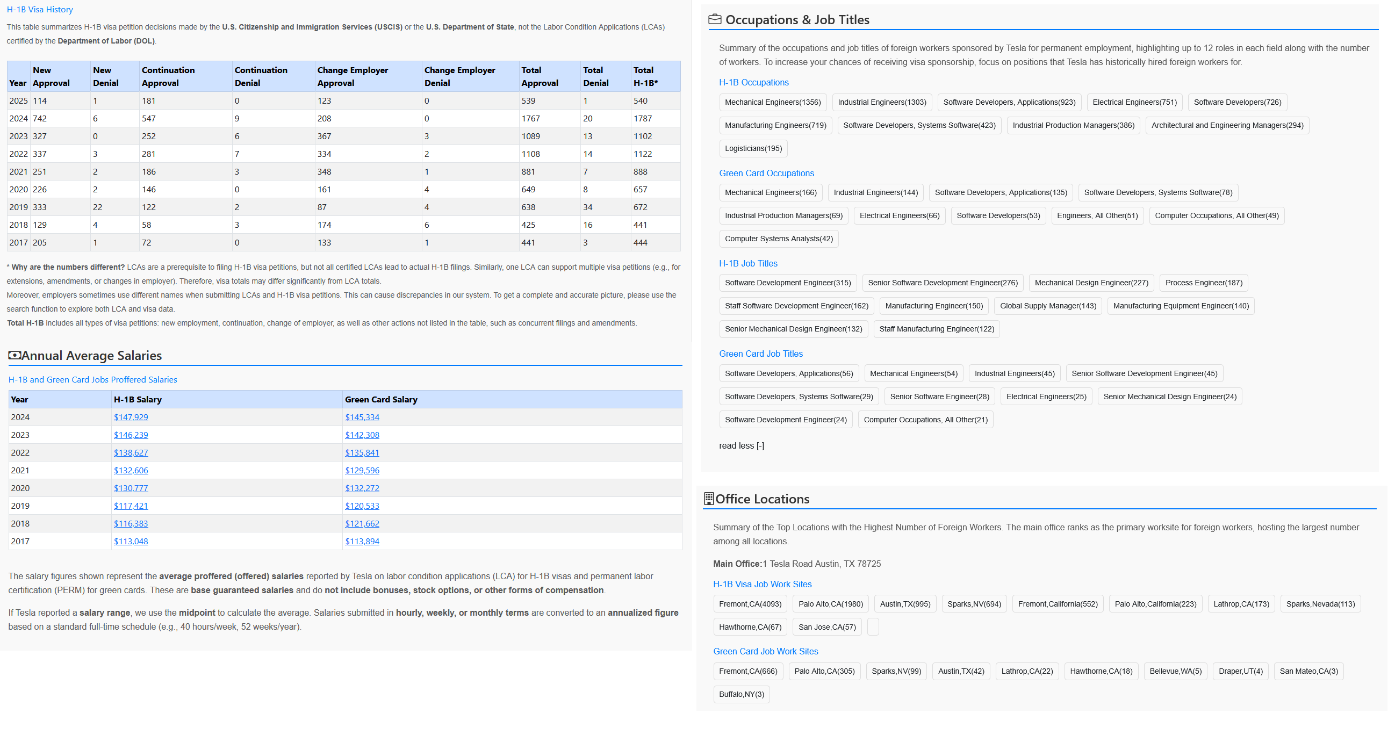Open the 2023 H-1B salary $146,239 link
Image resolution: width=1395 pixels, height=735 pixels.
(131, 435)
